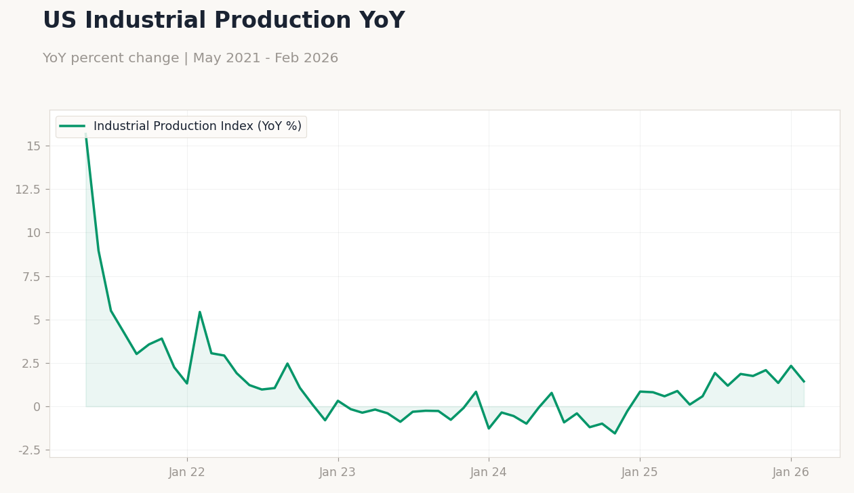Click the x-axis label Jan 25
The height and width of the screenshot is (493, 854).
click(640, 473)
